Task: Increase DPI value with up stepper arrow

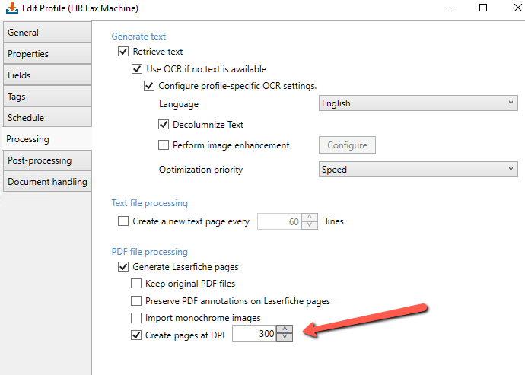Action: 285,329
